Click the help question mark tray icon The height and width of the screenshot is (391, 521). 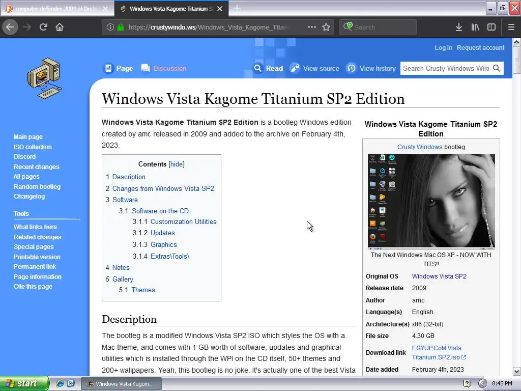(x=467, y=384)
